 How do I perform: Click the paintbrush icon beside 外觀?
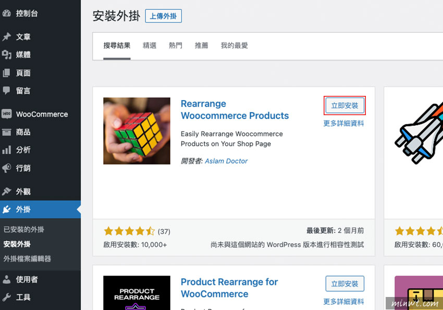(6, 191)
